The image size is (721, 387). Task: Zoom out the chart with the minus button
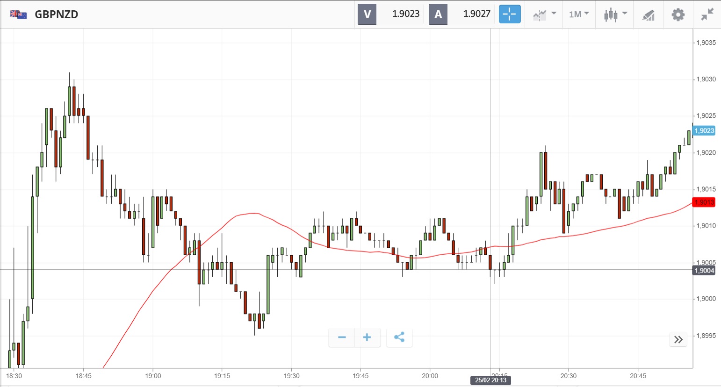(342, 337)
